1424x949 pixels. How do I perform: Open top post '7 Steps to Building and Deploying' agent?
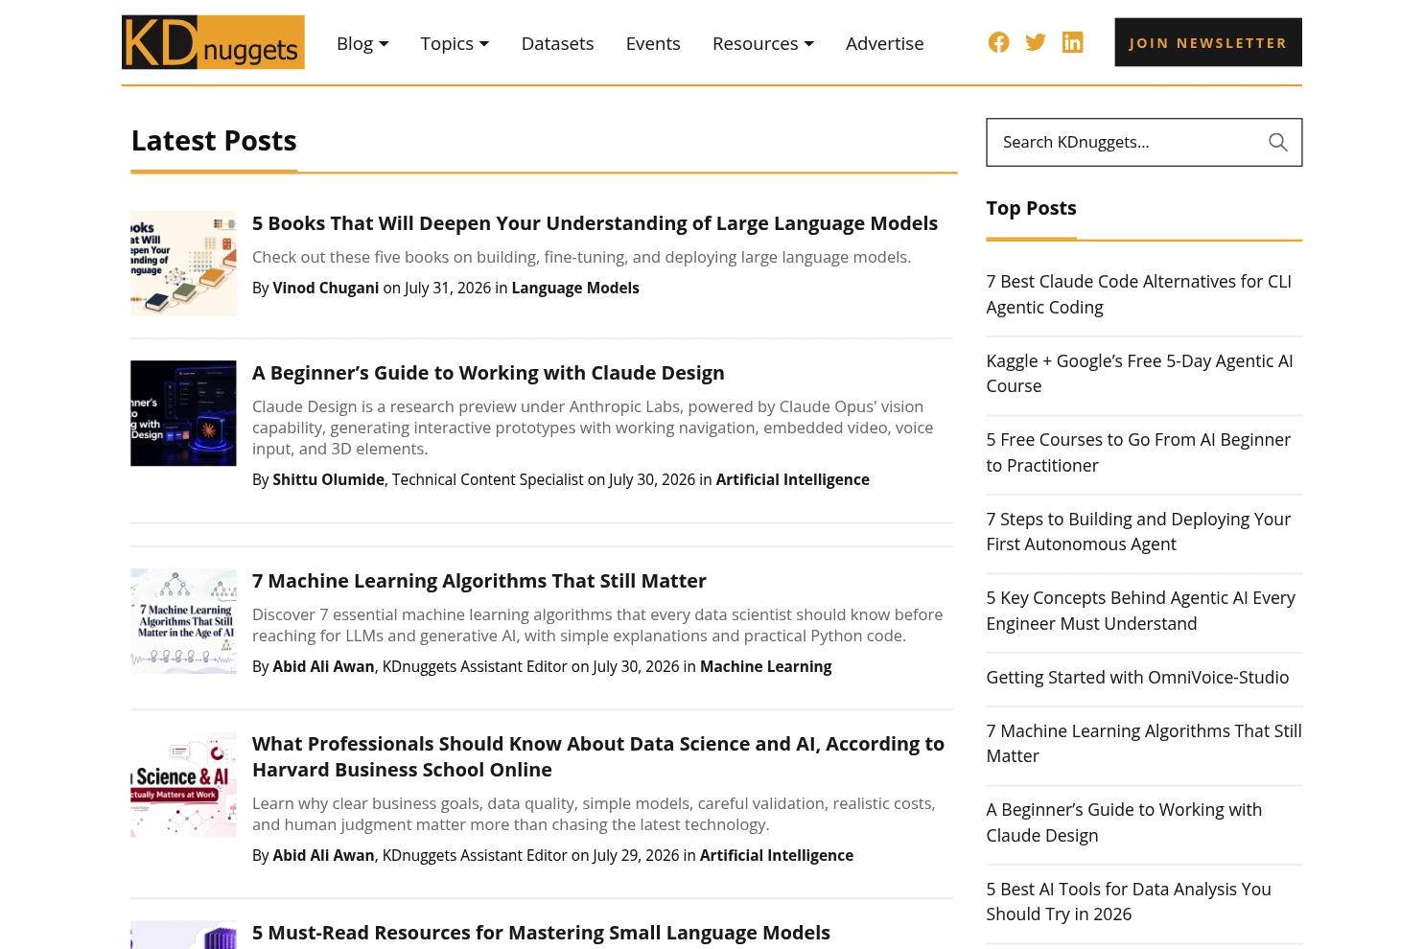tap(1138, 531)
